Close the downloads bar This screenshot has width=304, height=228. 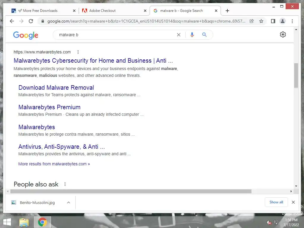(293, 202)
